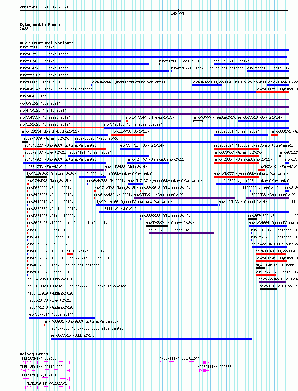Click red dgv1287n145 (Lu2017) bar
The width and height of the screenshot is (298, 391).
tap(70, 254)
